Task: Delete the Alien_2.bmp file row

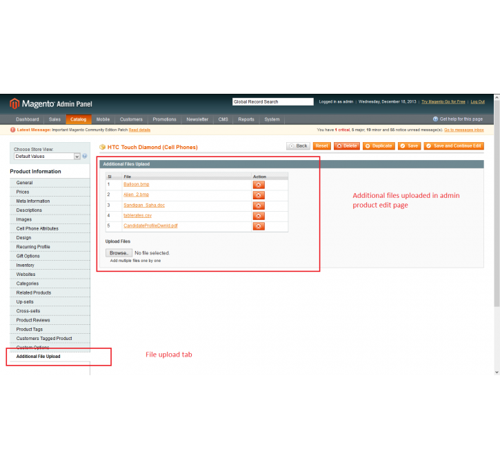Action: [259, 195]
